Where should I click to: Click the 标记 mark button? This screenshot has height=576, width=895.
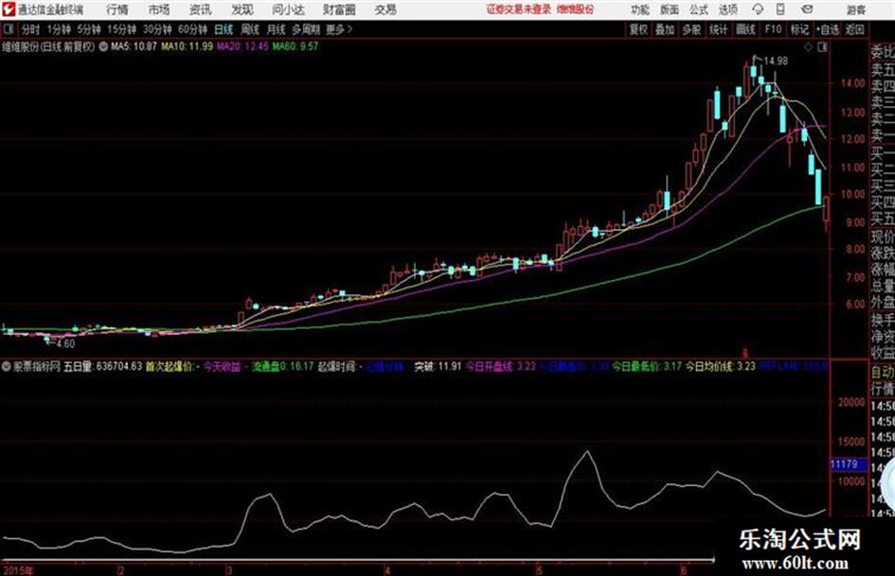(799, 29)
